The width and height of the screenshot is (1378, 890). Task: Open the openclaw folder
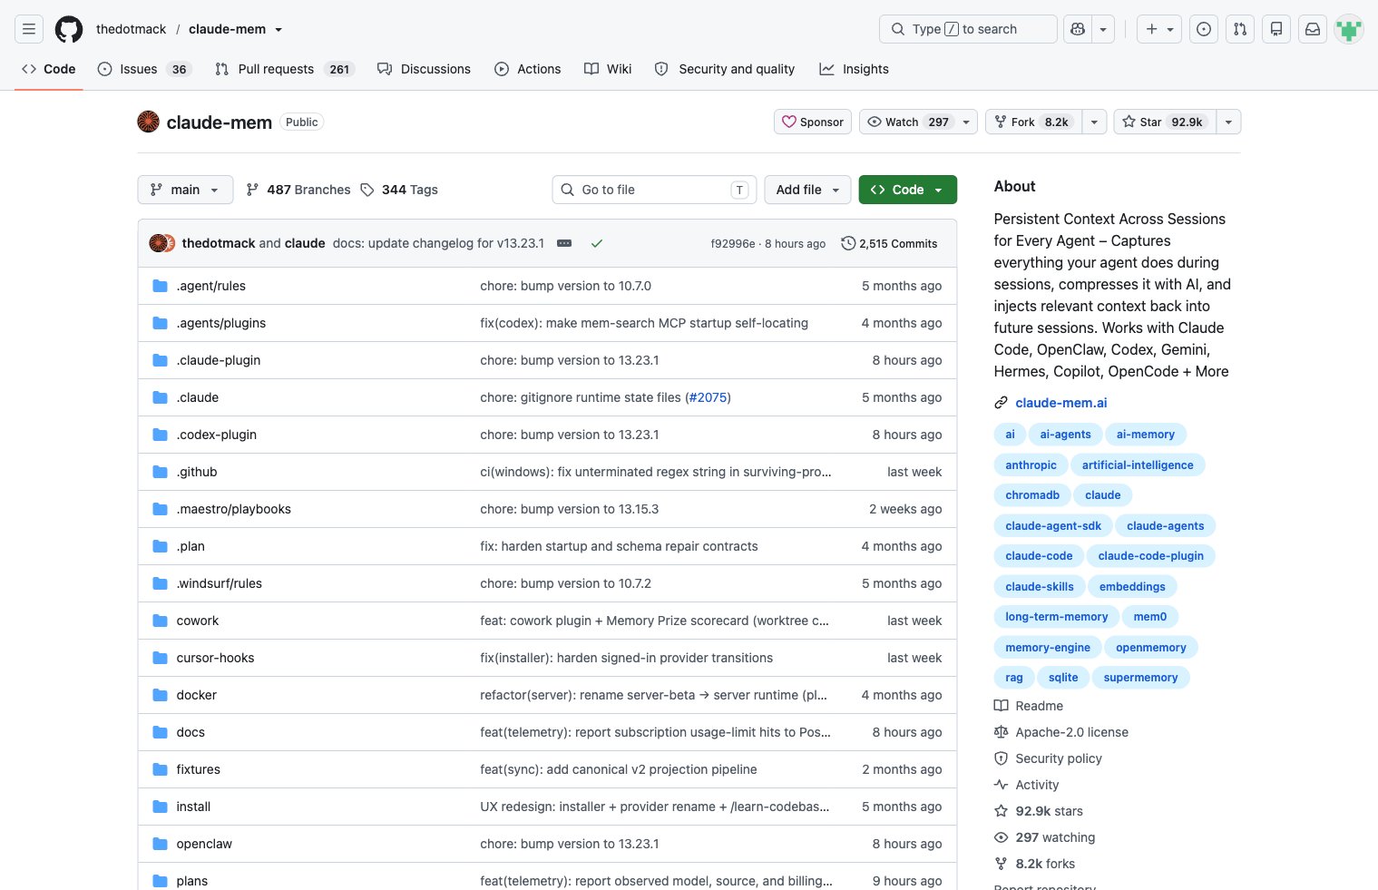[x=204, y=844]
